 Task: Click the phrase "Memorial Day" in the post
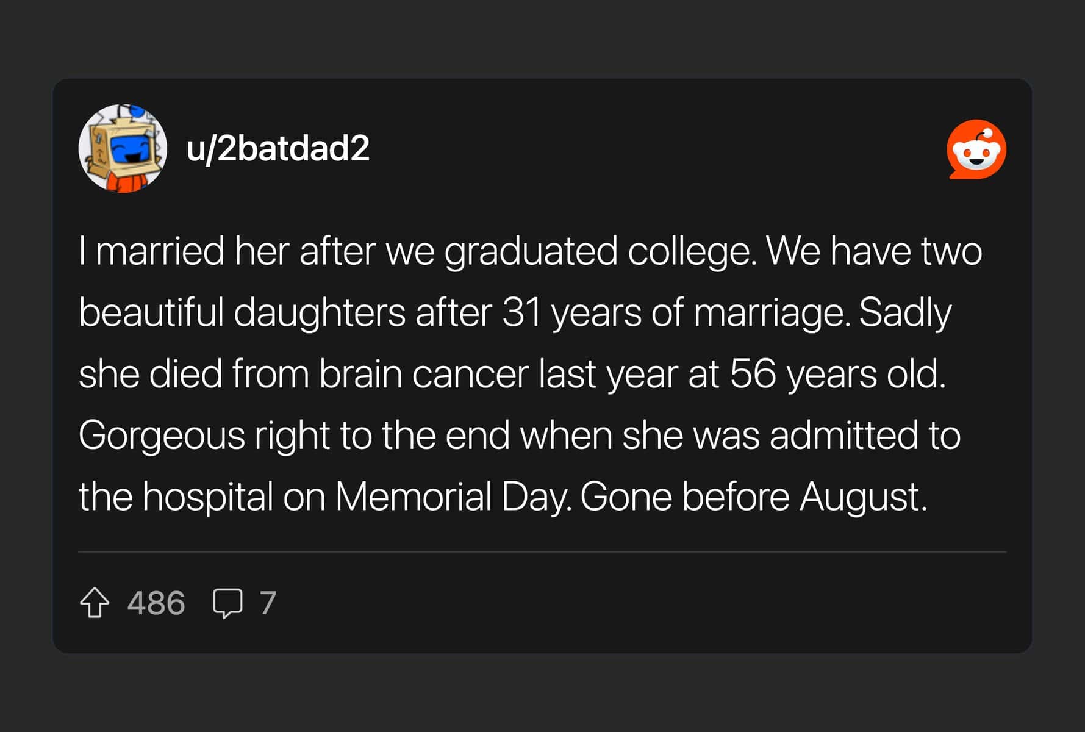pos(451,497)
